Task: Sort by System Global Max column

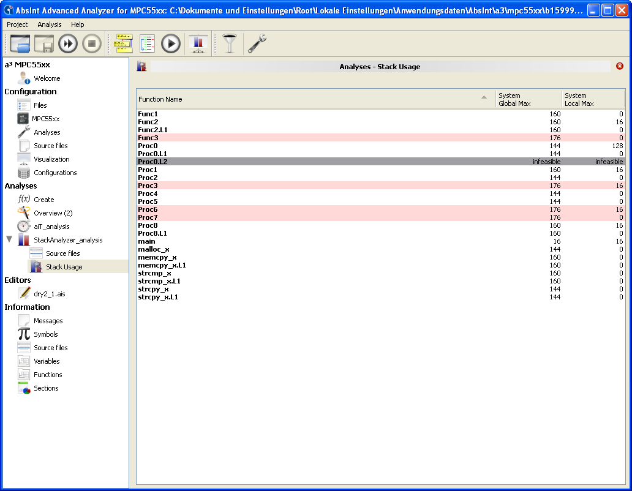Action: [529, 99]
